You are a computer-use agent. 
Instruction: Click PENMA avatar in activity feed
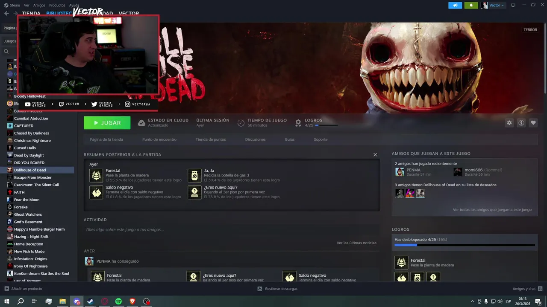click(x=89, y=261)
